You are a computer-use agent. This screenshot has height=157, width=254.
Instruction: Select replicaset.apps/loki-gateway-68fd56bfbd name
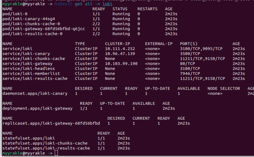point(51,123)
